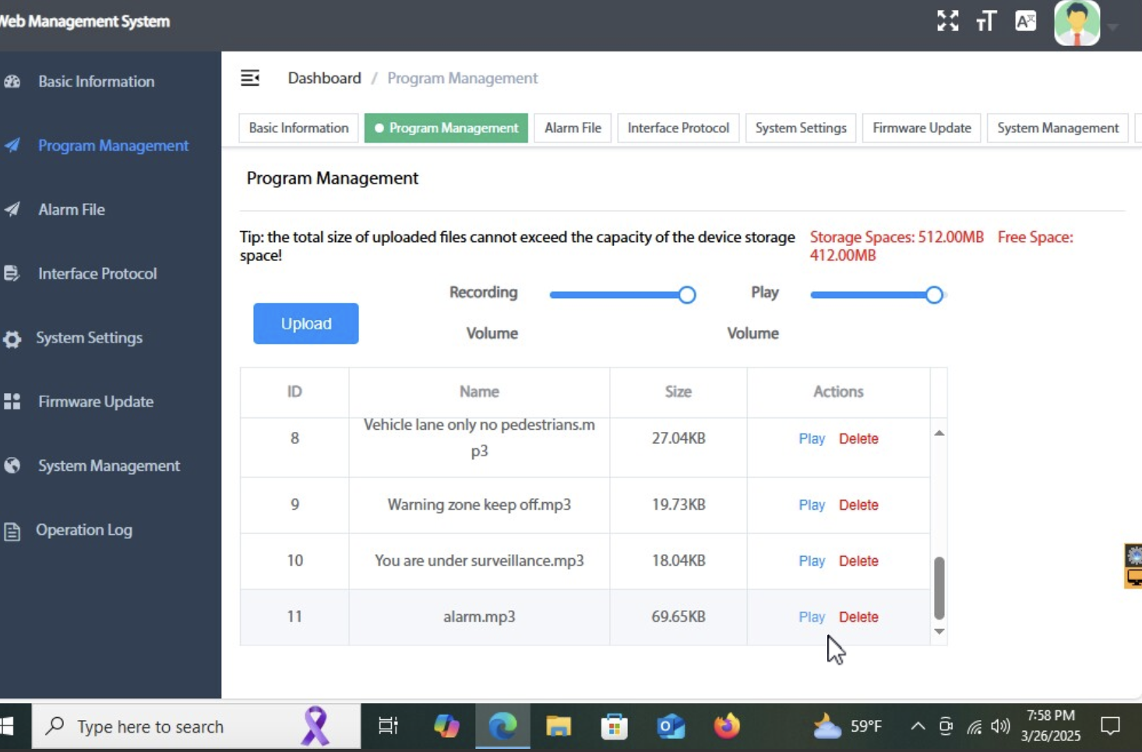This screenshot has height=752, width=1142.
Task: Open System Management in the sidebar
Action: (x=109, y=466)
